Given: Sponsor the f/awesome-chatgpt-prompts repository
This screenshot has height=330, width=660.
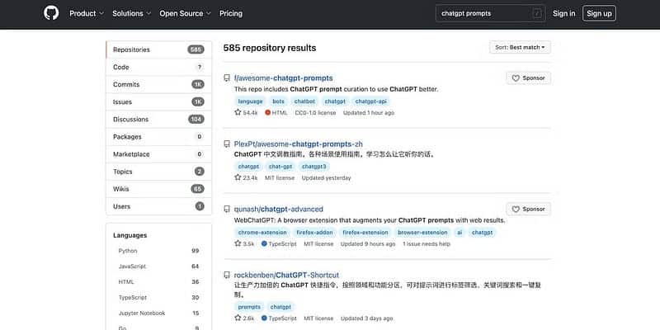Looking at the screenshot, I should click(528, 78).
